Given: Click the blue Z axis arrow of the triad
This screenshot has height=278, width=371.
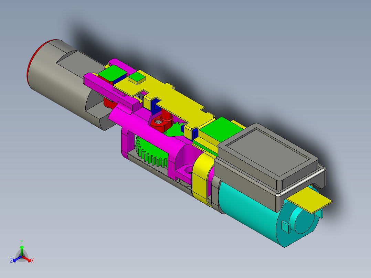Looking at the screenshot, I should (15, 260).
